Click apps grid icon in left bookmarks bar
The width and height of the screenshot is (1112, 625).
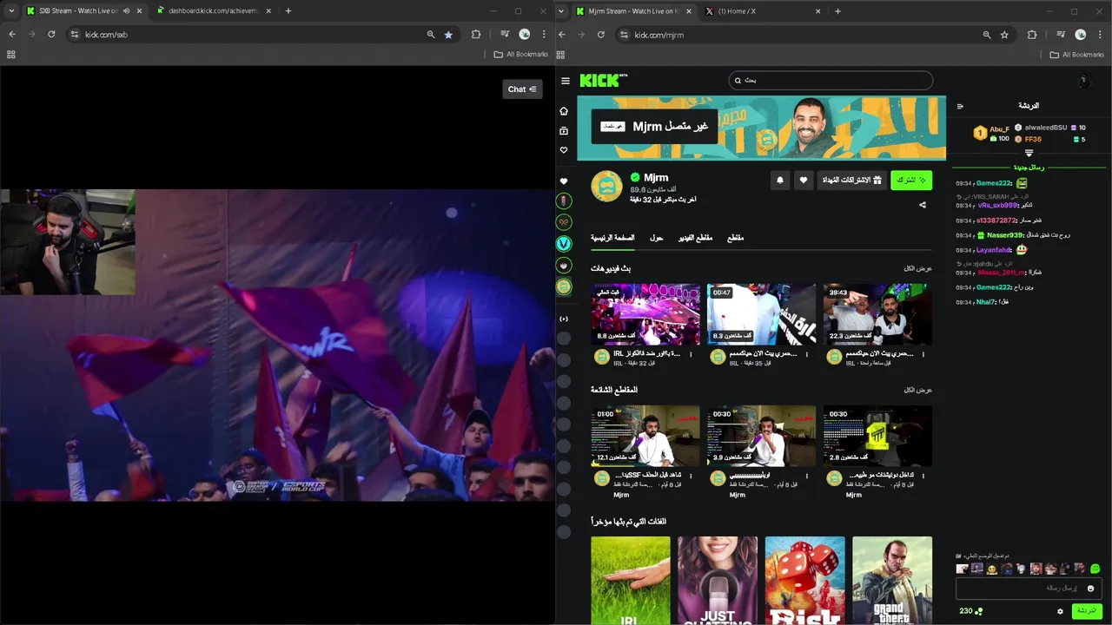coord(11,54)
